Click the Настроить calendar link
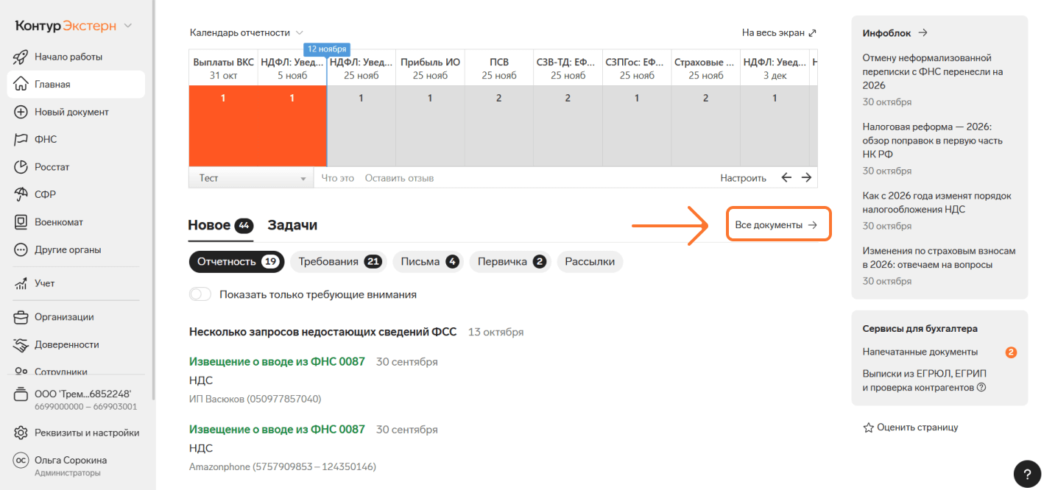 [743, 178]
